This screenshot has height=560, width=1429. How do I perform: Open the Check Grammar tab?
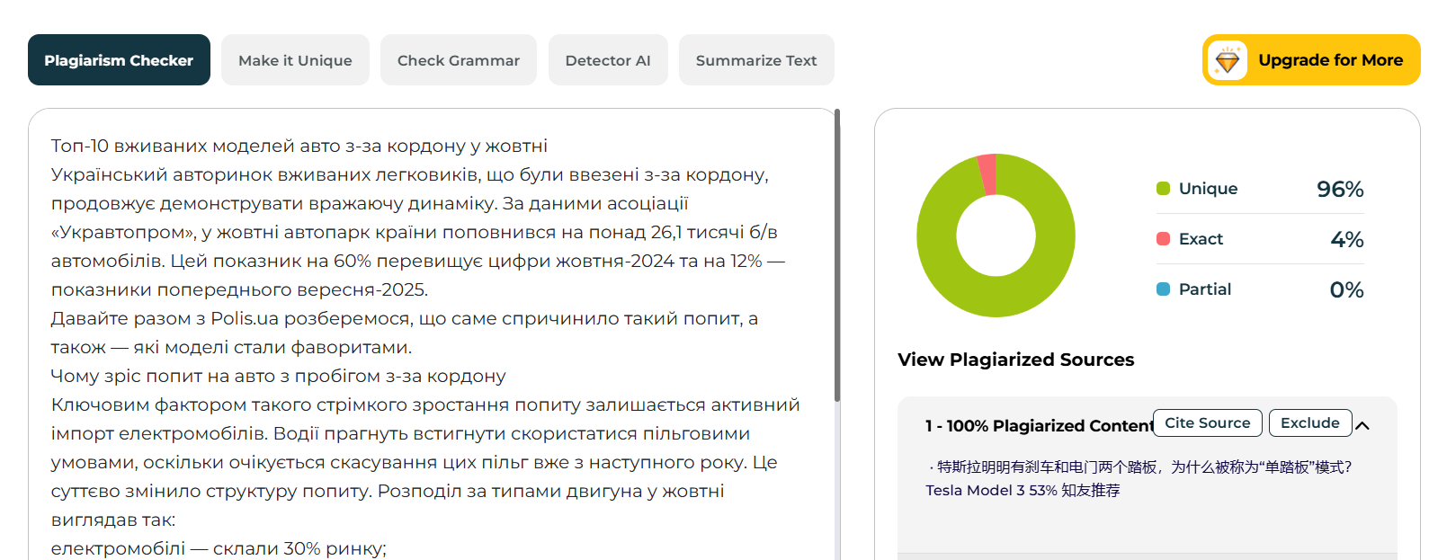coord(459,60)
